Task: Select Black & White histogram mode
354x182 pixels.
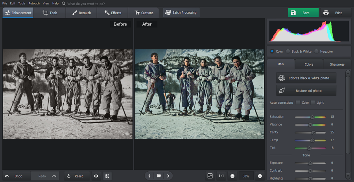Action: point(288,51)
